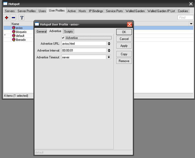The width and height of the screenshot is (195, 158).
Task: Open the Walled Garden IP List tab
Action: 161,11
